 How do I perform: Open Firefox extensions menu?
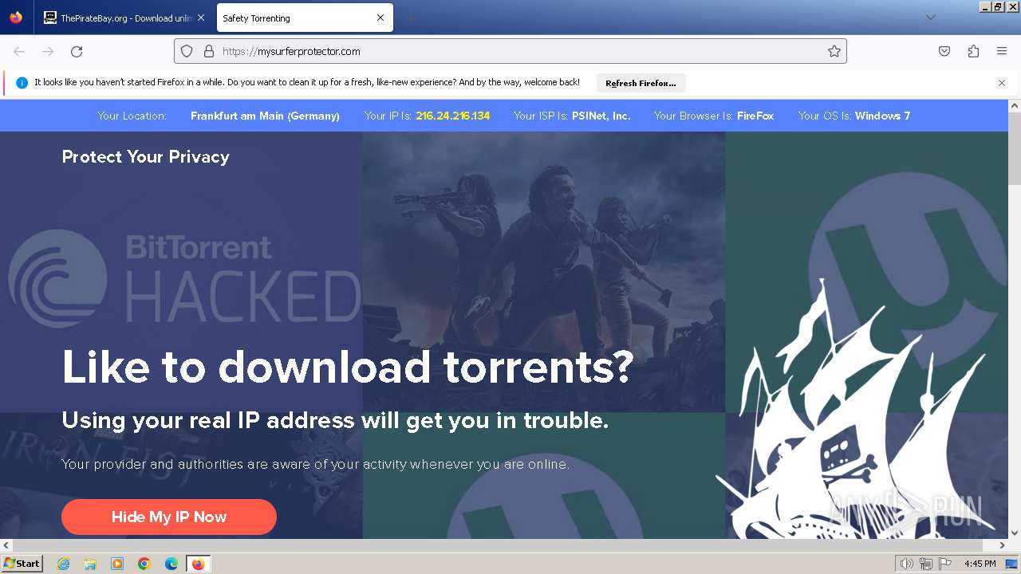[x=973, y=51]
